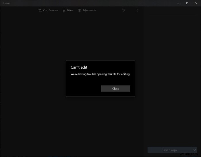Open the Adjustments tab

click(x=87, y=10)
